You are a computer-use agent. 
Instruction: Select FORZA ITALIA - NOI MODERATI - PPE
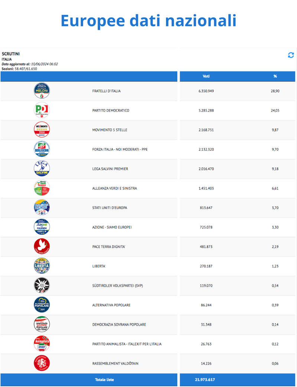(x=120, y=150)
